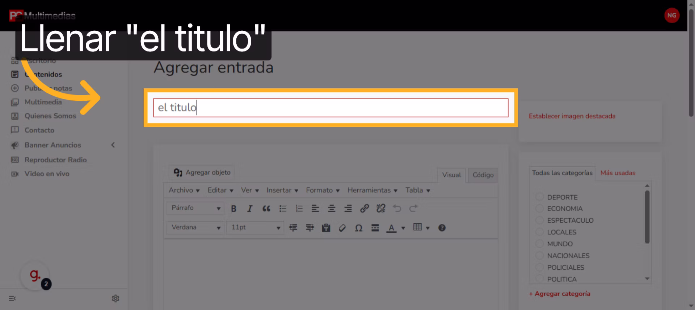The image size is (695, 310).
Task: Click the paste as text clipboard icon
Action: 326,228
